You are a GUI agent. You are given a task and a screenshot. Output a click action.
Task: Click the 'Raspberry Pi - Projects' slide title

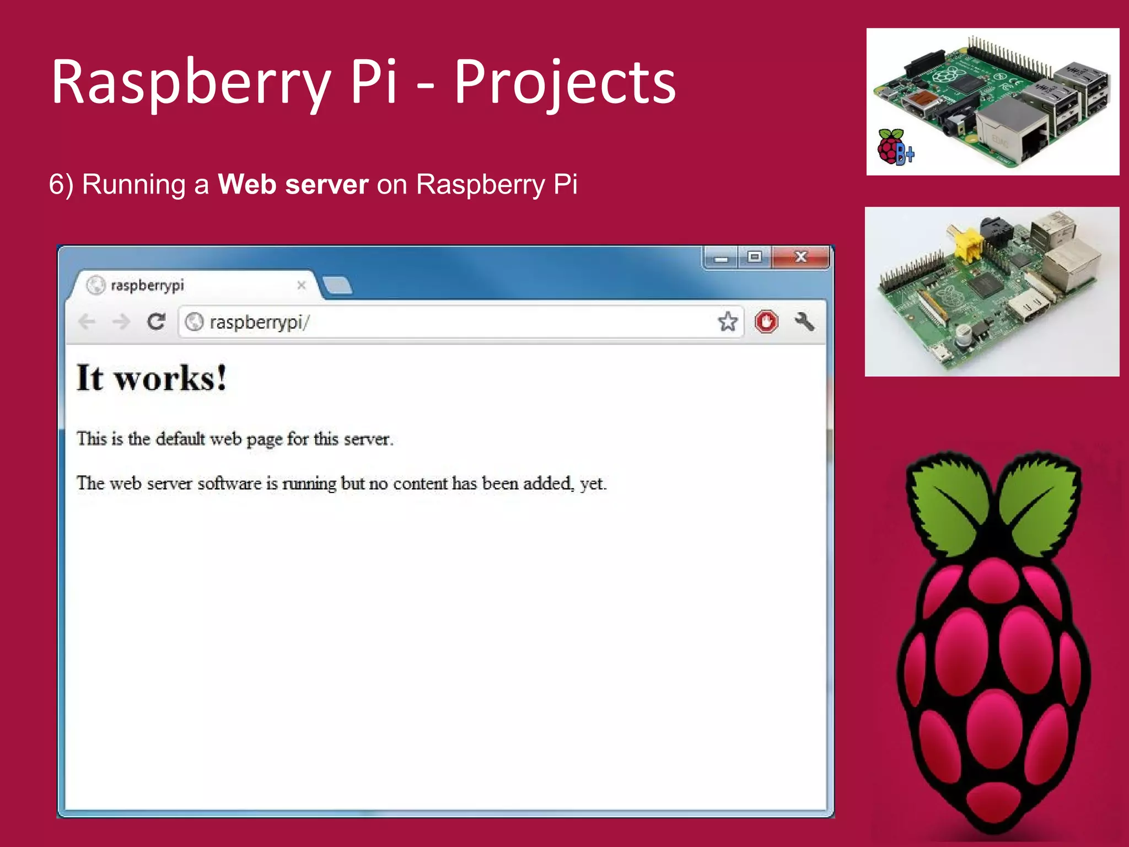[x=363, y=83]
